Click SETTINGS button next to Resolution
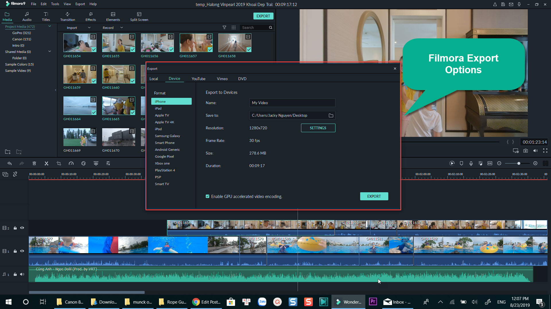This screenshot has width=551, height=309. pyautogui.click(x=318, y=128)
